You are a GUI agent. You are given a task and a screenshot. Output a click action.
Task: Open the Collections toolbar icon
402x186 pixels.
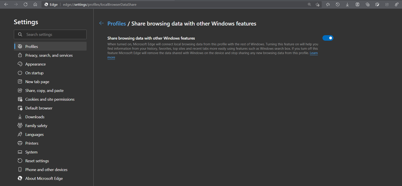[x=367, y=4]
